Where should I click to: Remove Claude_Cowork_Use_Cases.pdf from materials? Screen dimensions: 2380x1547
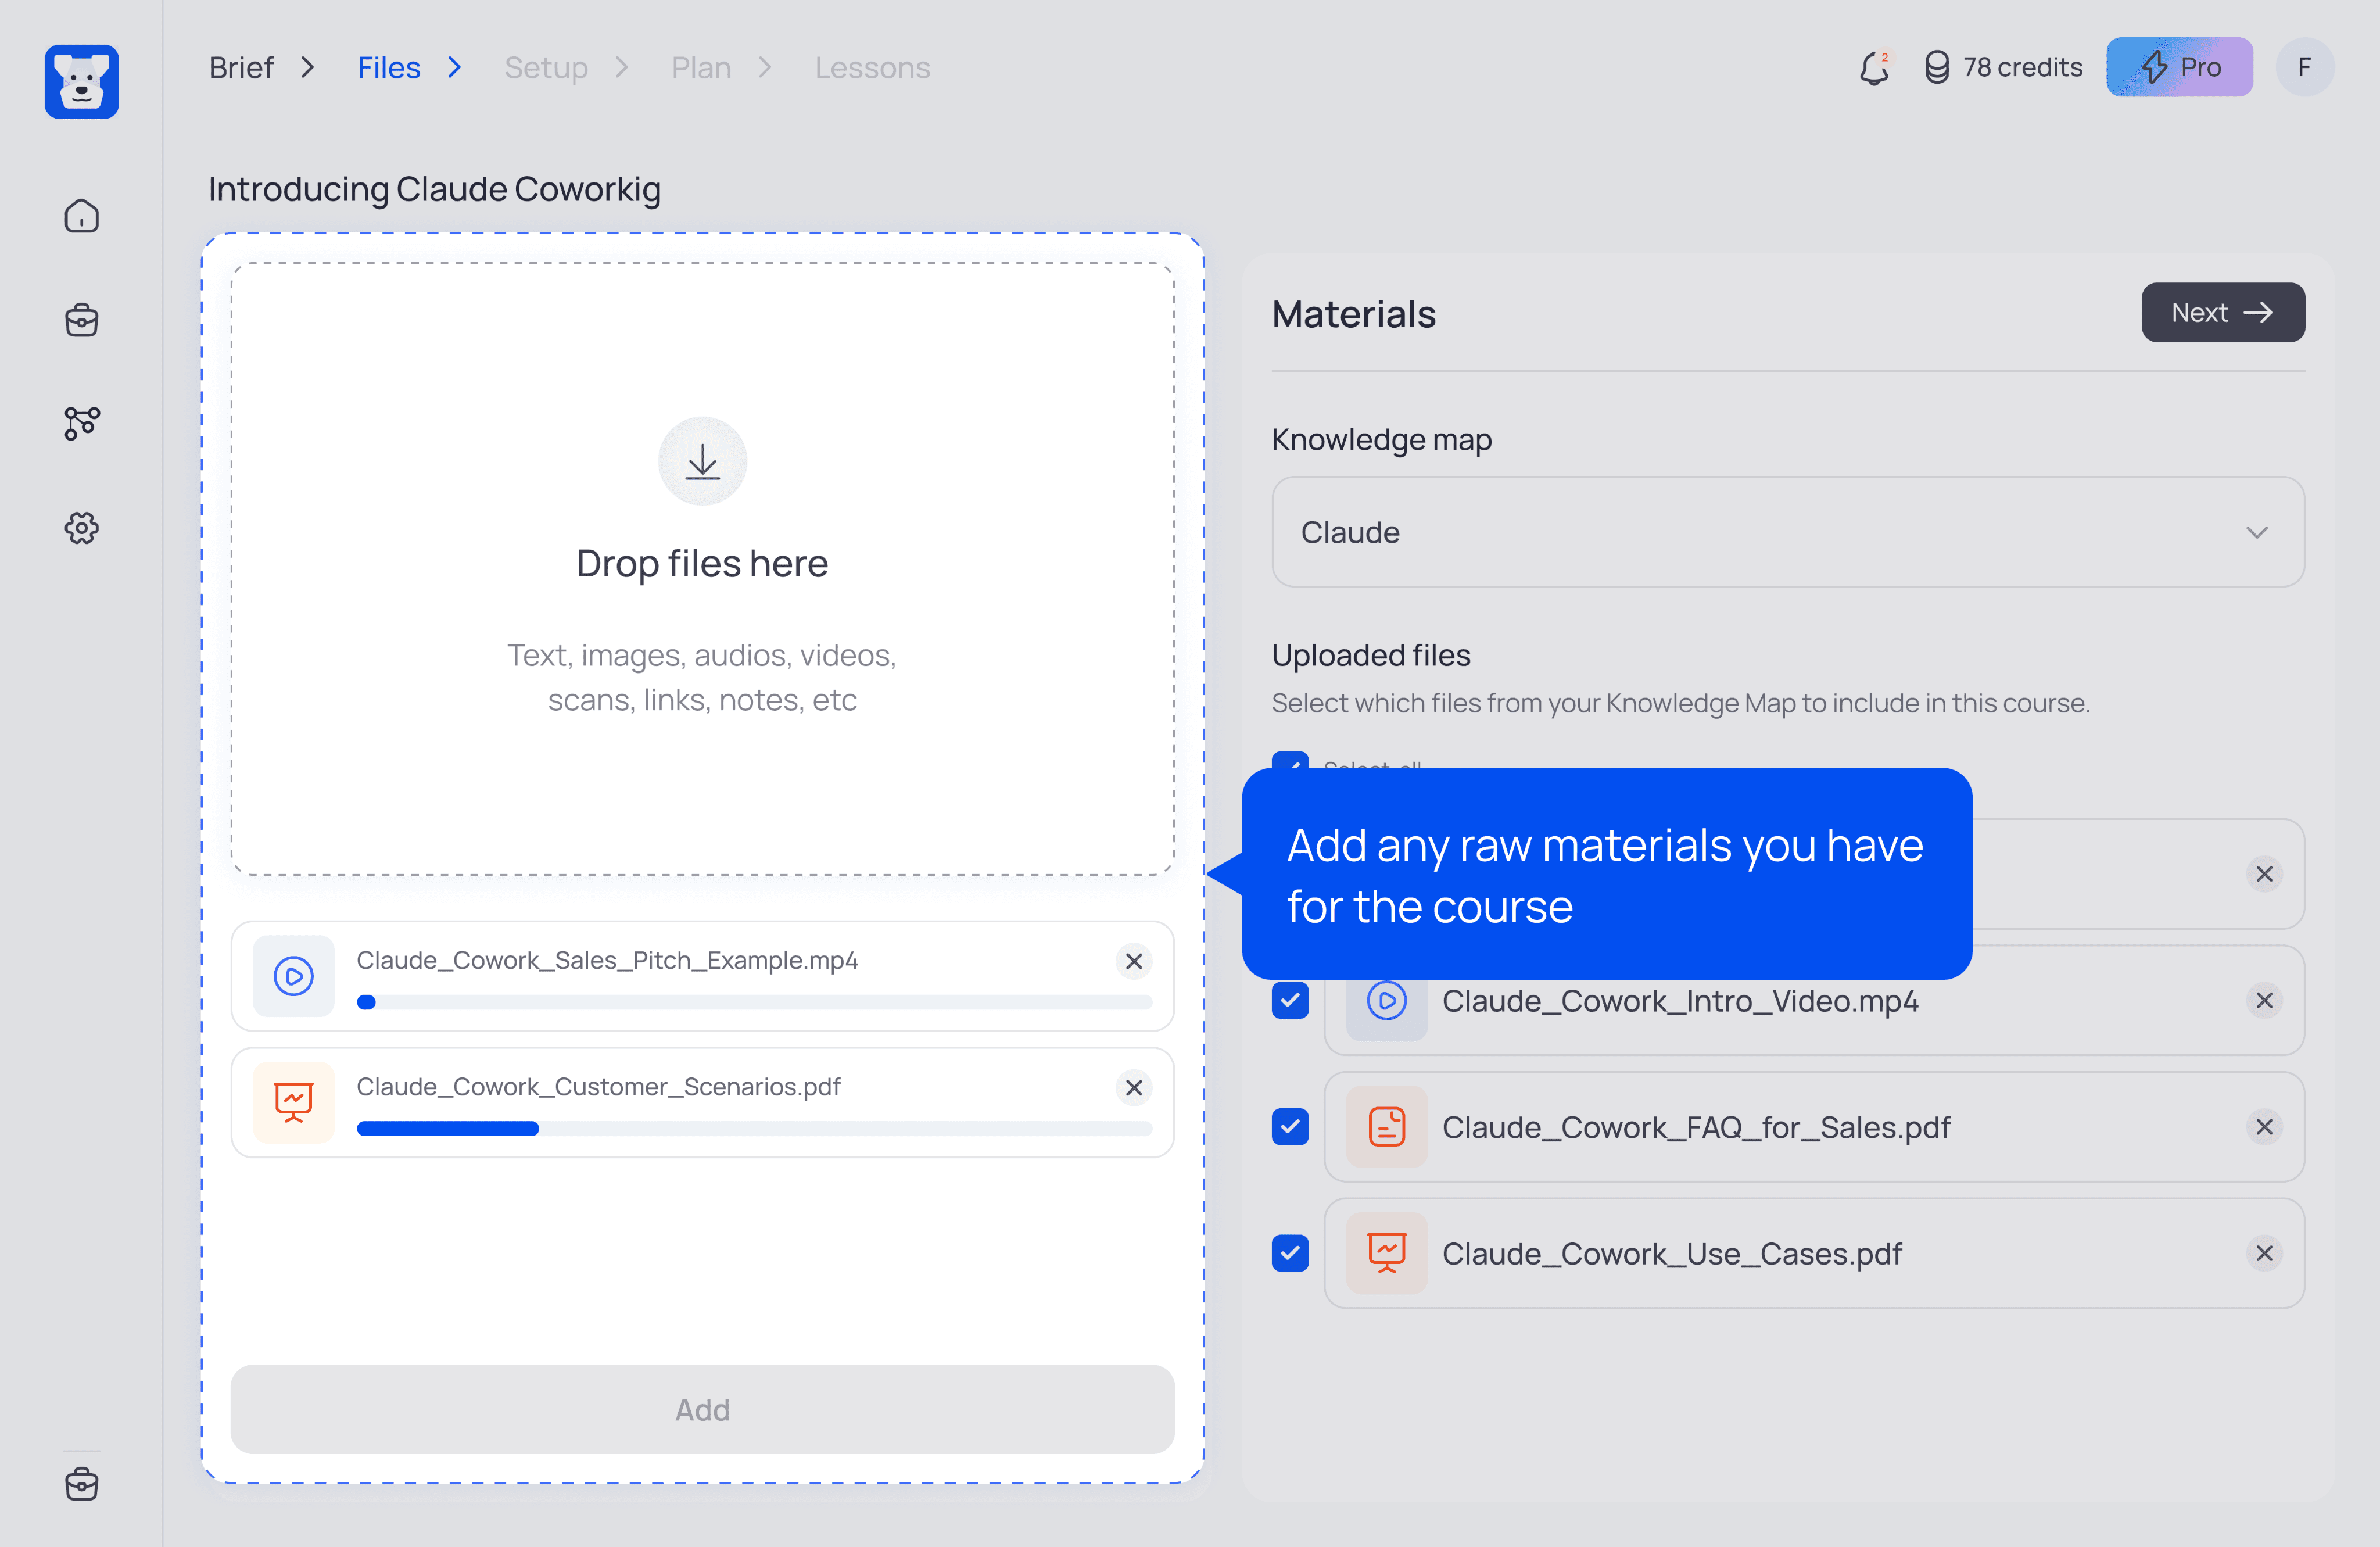pyautogui.click(x=2264, y=1253)
